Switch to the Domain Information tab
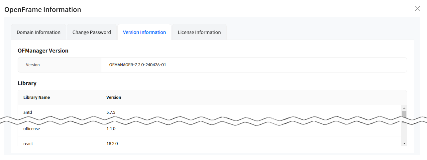This screenshot has width=427, height=160. [39, 32]
